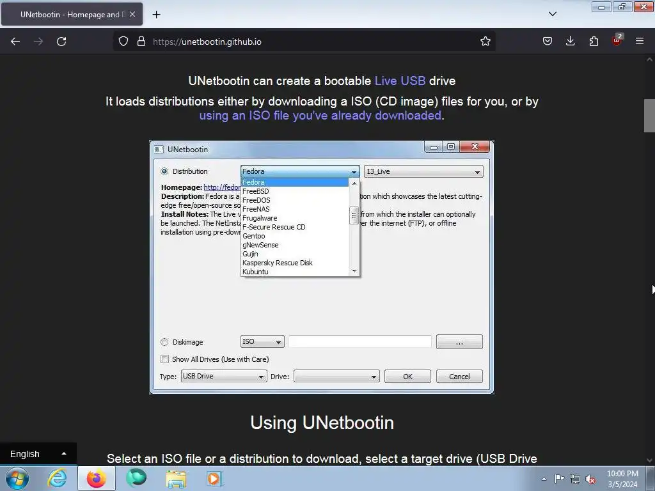Click the page vertical scrollbar thumb
This screenshot has height=491, width=655.
pyautogui.click(x=649, y=116)
